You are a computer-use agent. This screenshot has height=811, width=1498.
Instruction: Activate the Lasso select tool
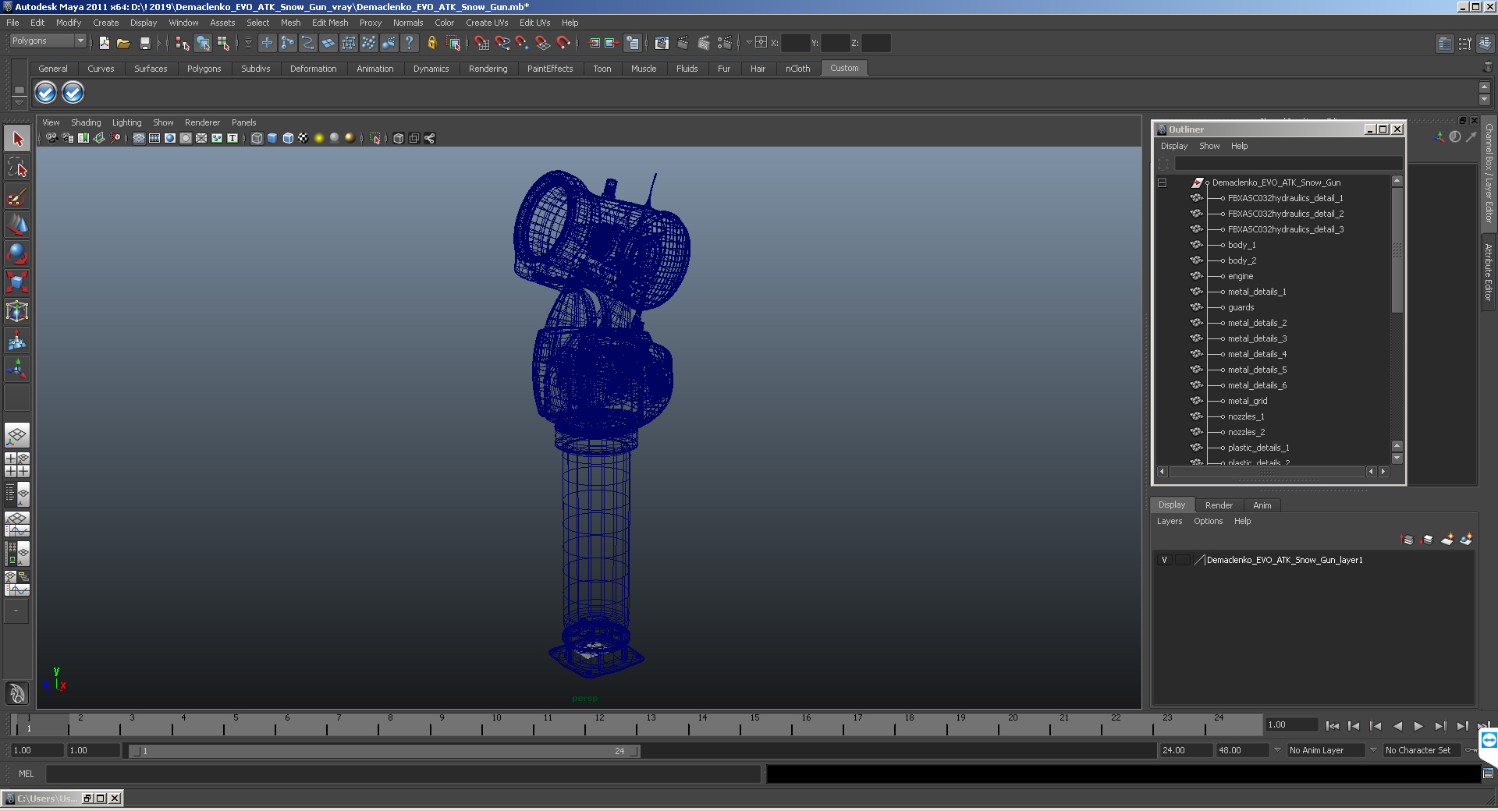17,167
